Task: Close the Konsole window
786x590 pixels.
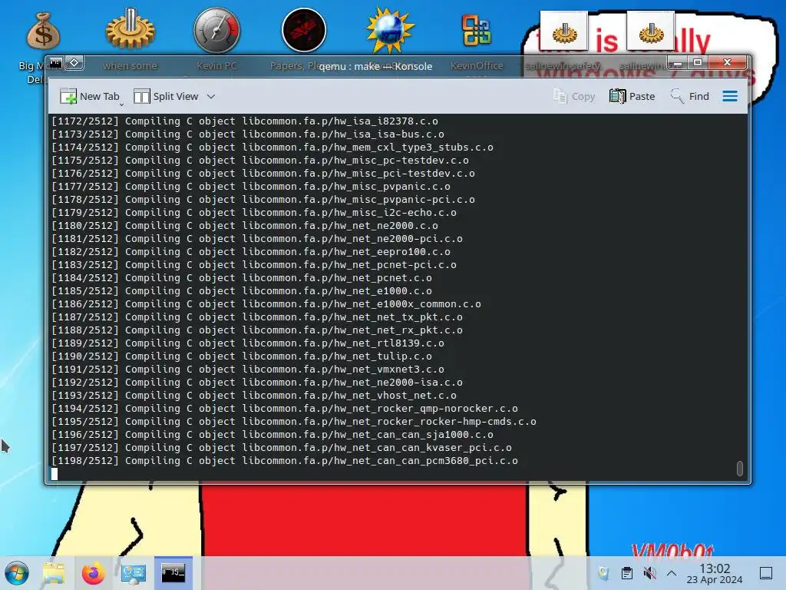Action: coord(728,63)
